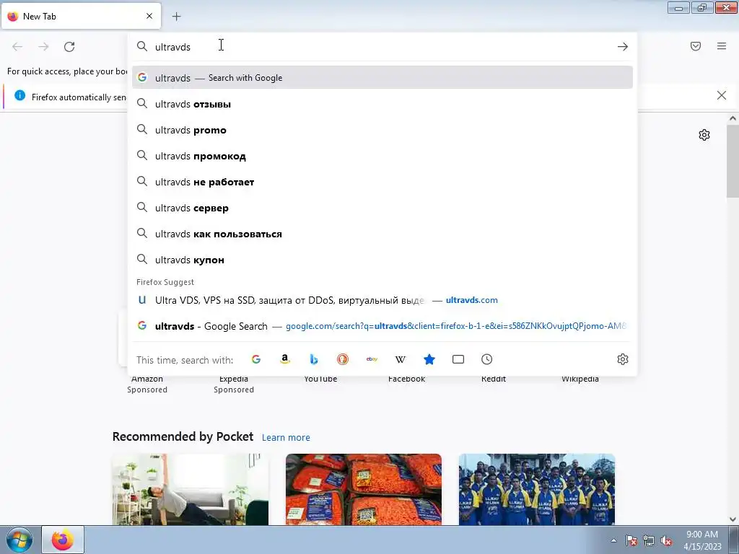
Task: Select suggestion 'ultravds promo'
Action: tap(382, 130)
